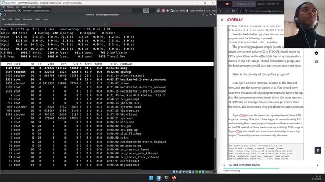Image resolution: width=325 pixels, height=182 pixels.
Task: Click the 13. Tools for Problem Solving chapter title
Action: (244, 165)
